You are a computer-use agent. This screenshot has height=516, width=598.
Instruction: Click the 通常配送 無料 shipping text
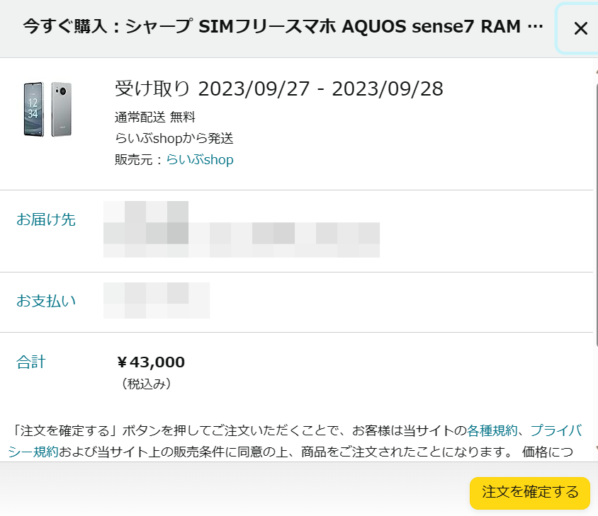coord(155,117)
